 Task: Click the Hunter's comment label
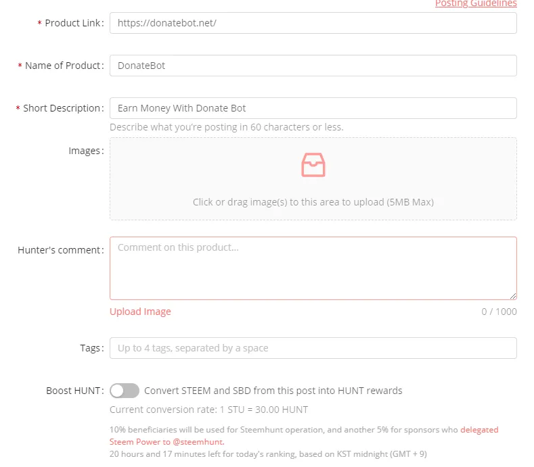click(60, 250)
